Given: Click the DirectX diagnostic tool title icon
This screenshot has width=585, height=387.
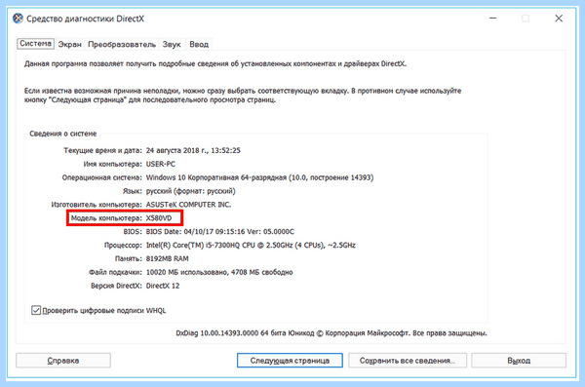Looking at the screenshot, I should (18, 19).
